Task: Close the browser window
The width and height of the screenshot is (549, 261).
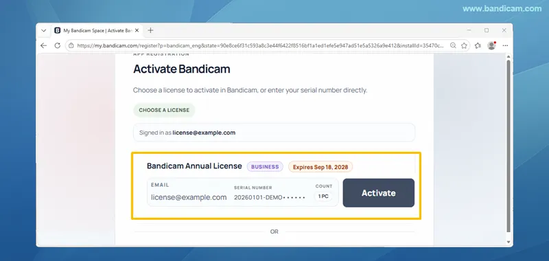Action: [x=504, y=30]
